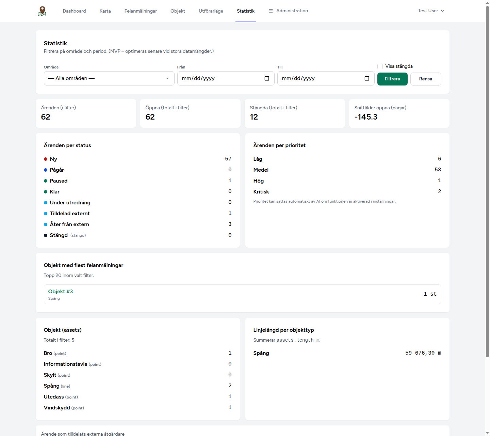490x436 pixels.
Task: Click the Utedass (point) row
Action: [138, 397]
